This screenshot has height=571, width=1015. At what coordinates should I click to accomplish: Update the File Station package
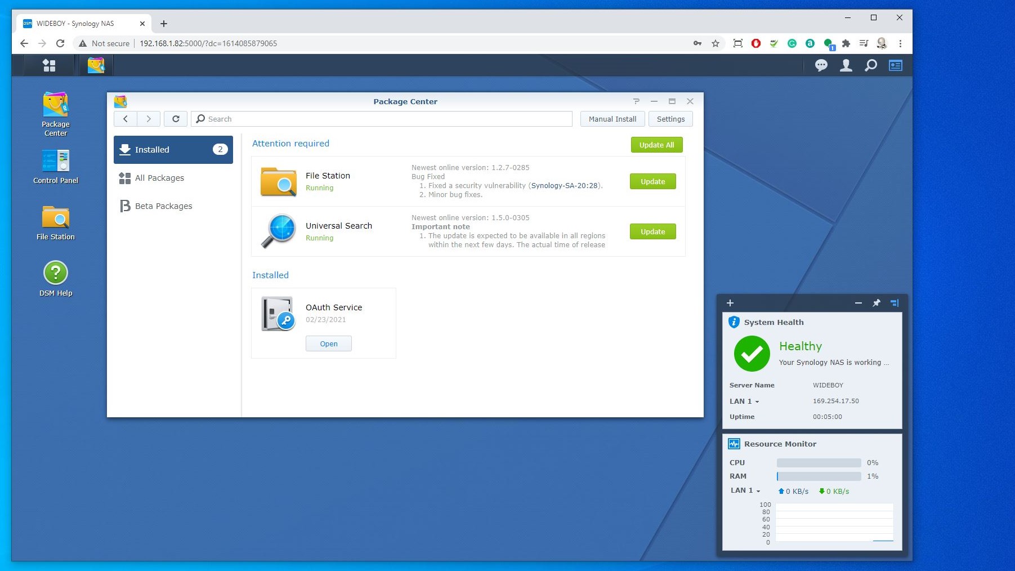pyautogui.click(x=652, y=181)
